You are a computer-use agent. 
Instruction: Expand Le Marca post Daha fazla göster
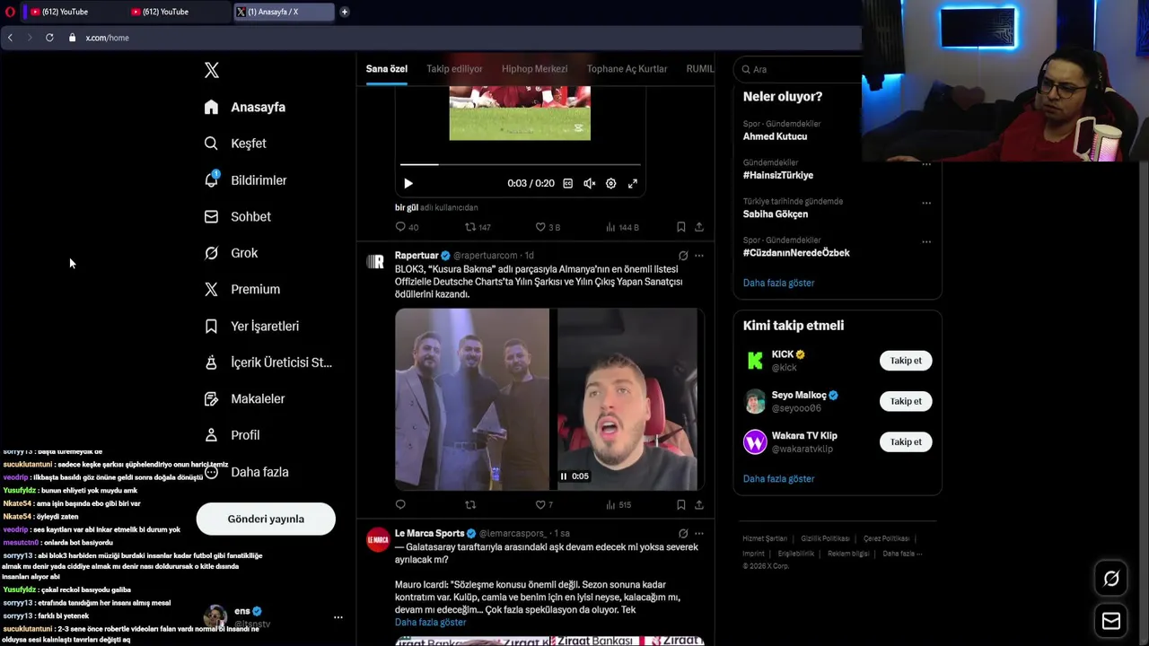point(431,622)
